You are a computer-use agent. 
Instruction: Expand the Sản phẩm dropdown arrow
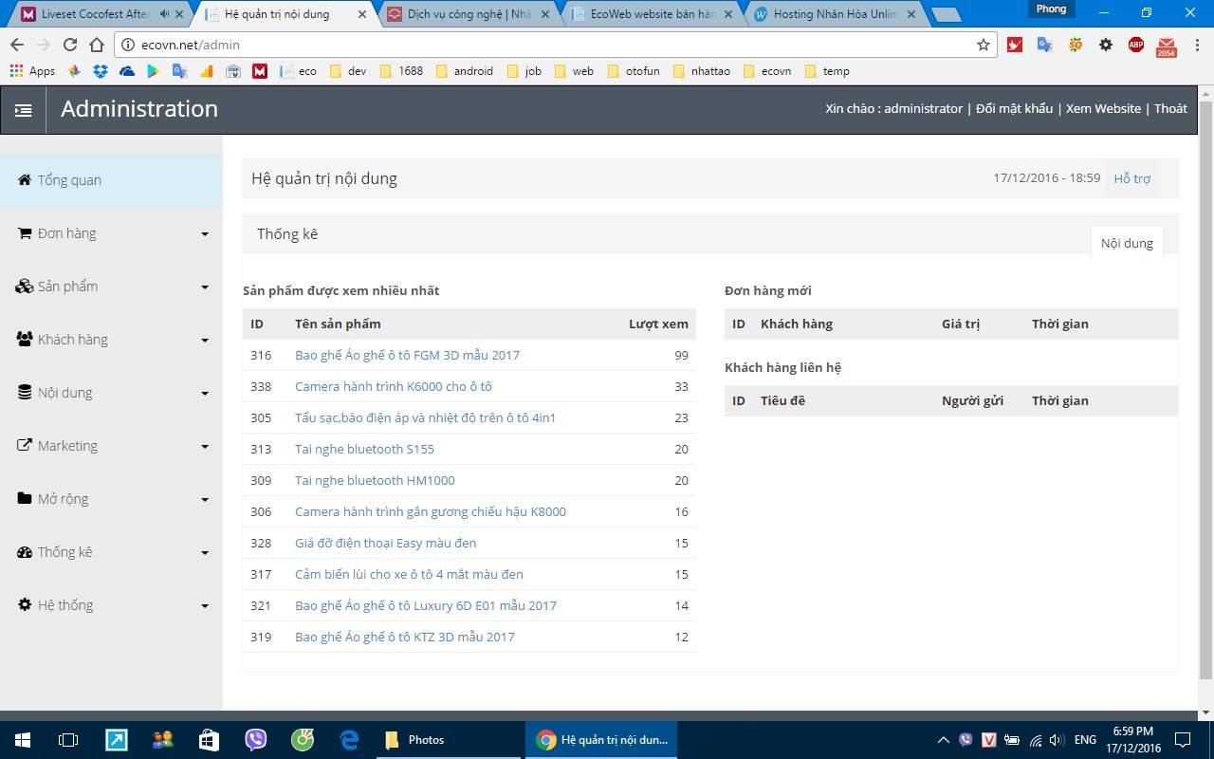point(204,287)
